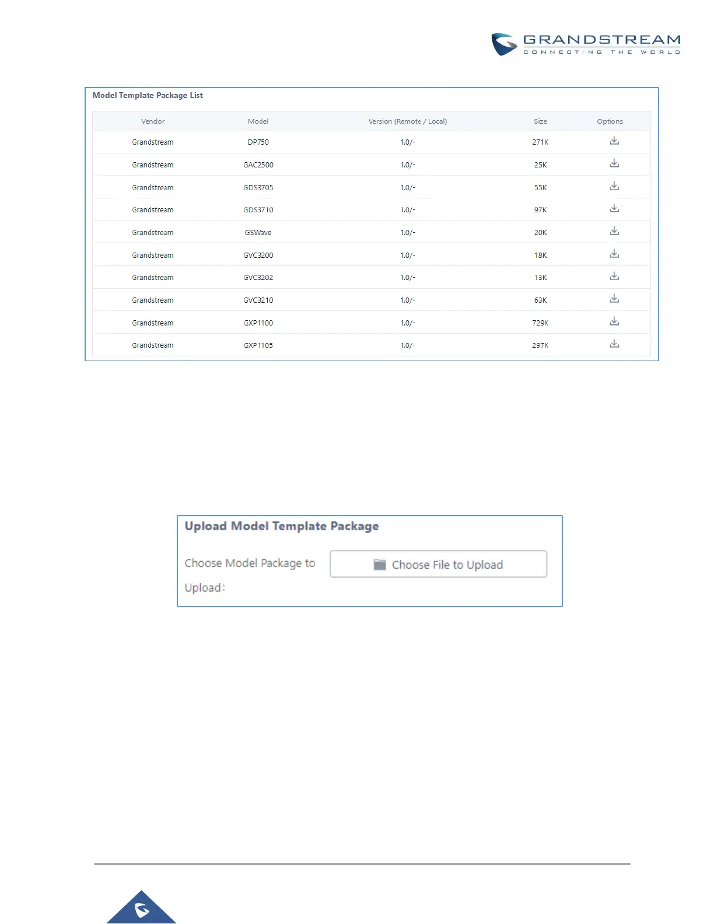Select the Size column header

(541, 121)
